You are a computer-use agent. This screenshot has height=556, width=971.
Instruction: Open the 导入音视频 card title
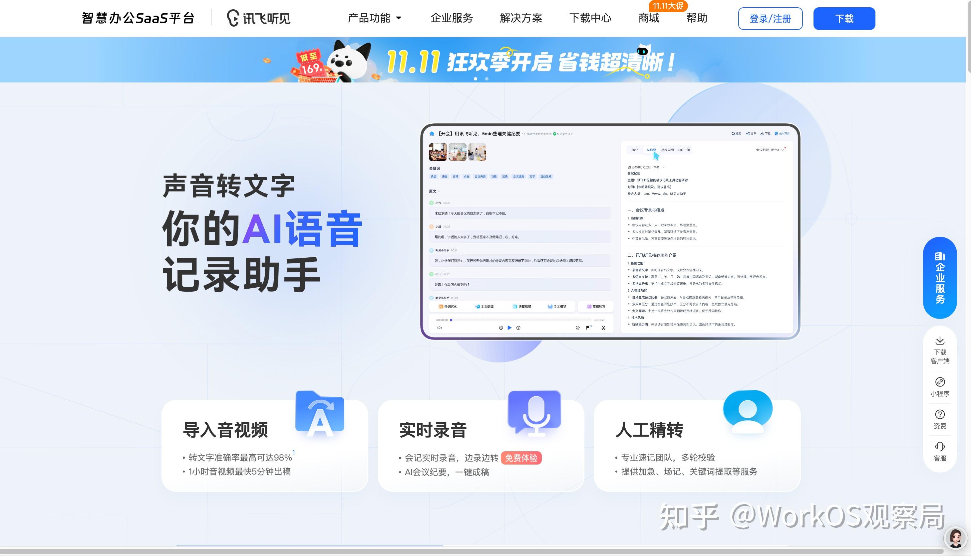pyautogui.click(x=225, y=430)
